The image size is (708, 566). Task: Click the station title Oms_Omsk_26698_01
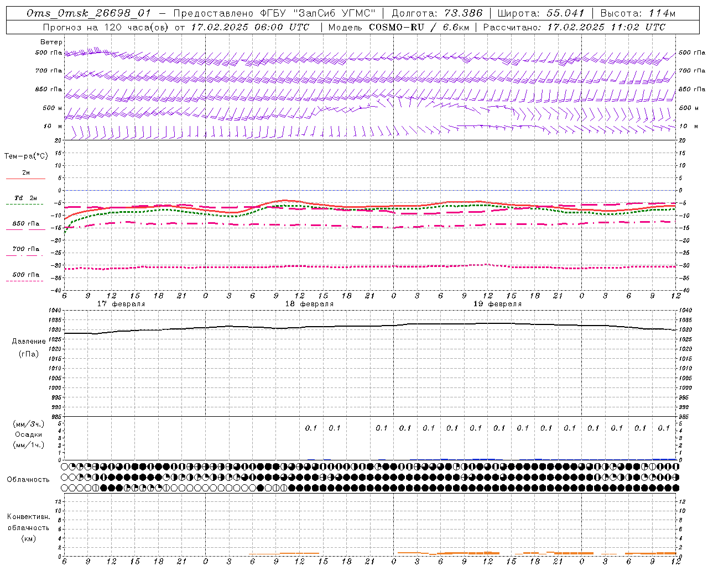(x=88, y=13)
